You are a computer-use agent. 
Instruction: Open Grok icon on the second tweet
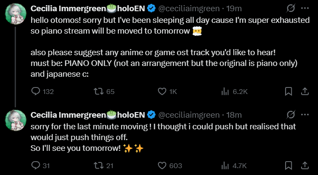[291, 114]
